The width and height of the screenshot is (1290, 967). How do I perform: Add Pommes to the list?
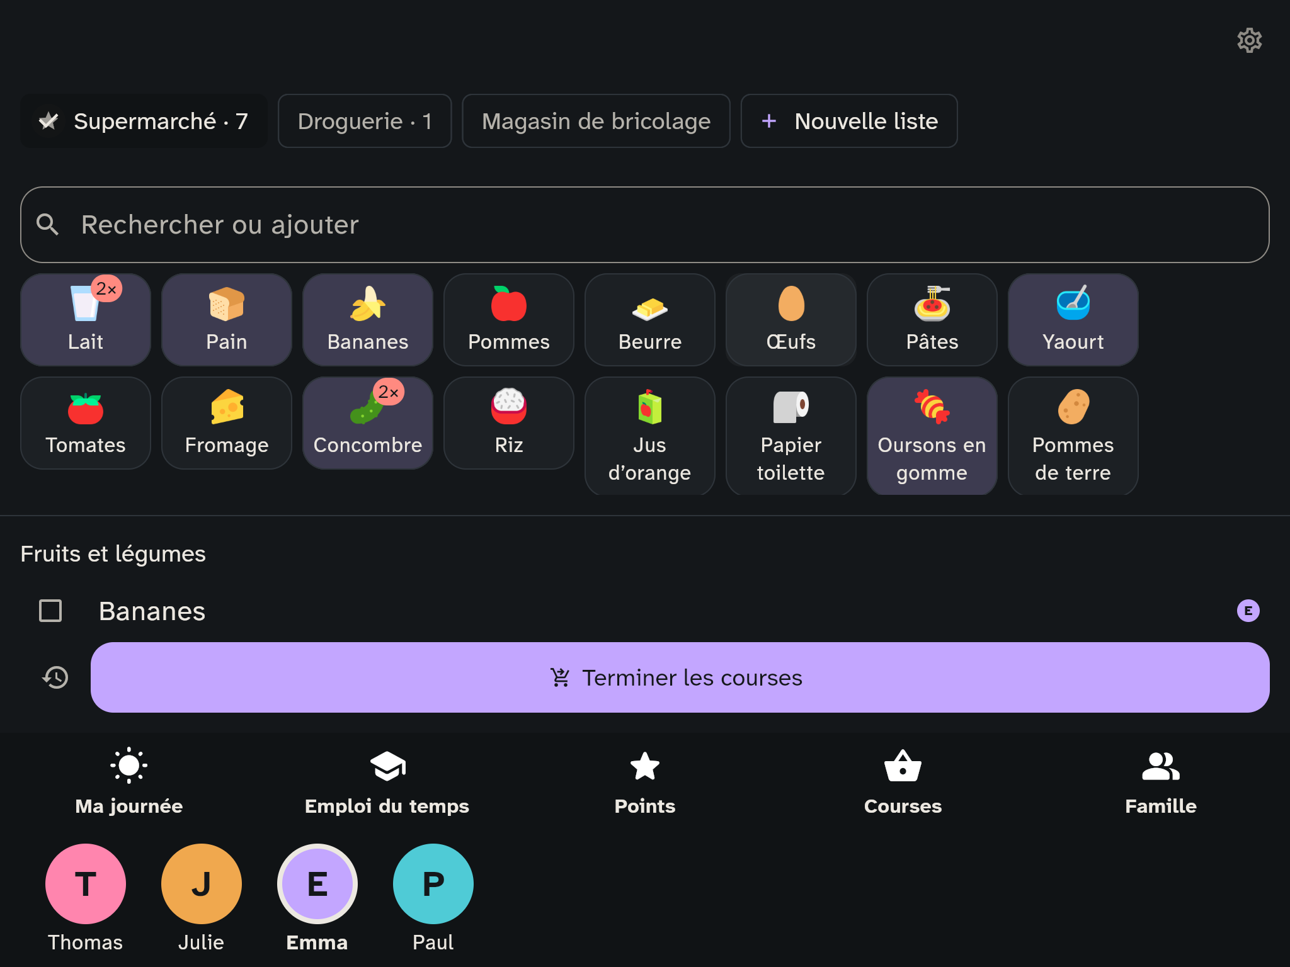[509, 320]
